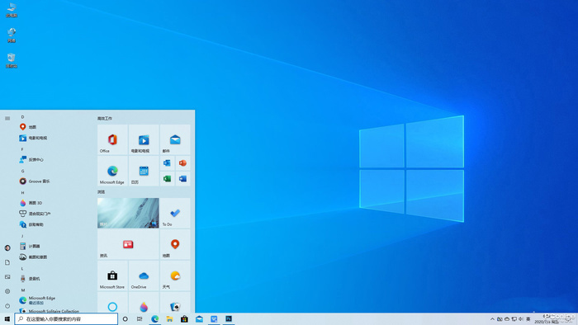Select the Recycle Bin desktop icon
Screen dimensions: 578x325
tap(12, 61)
